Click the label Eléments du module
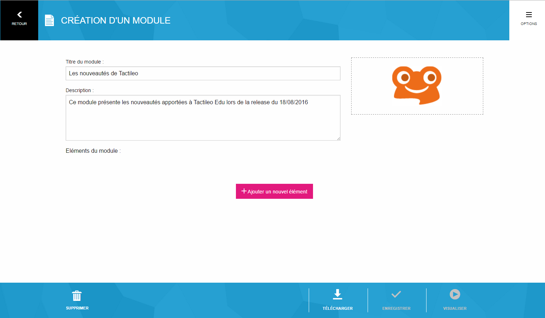The height and width of the screenshot is (318, 545). 93,151
